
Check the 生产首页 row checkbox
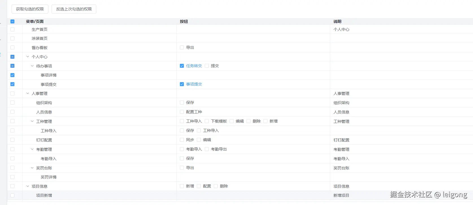pyautogui.click(x=12, y=29)
